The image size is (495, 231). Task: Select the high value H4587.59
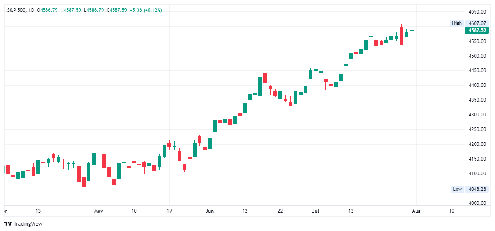71,10
